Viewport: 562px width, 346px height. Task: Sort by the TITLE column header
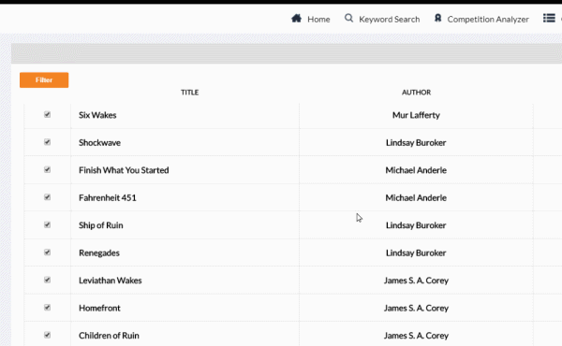pyautogui.click(x=189, y=93)
